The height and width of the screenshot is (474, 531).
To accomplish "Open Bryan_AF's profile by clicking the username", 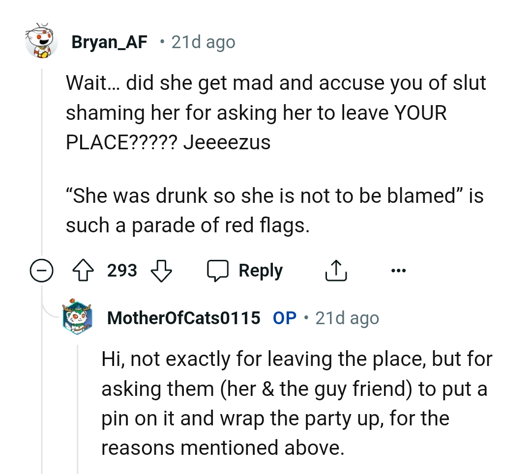I will [110, 42].
